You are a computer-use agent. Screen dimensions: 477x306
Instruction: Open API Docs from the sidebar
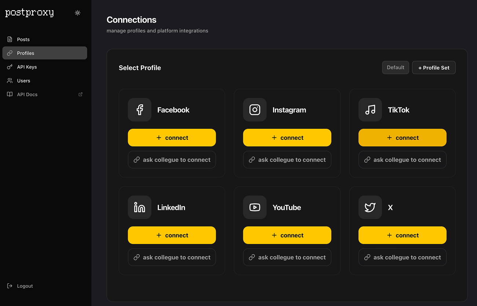27,94
